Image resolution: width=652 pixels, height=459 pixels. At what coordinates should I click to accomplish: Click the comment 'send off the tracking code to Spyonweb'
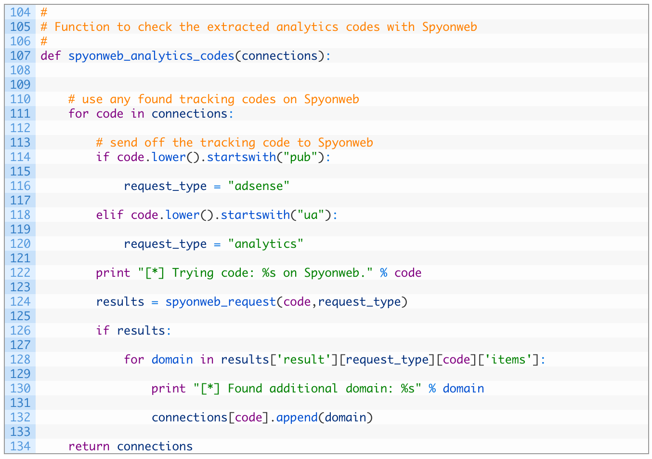(x=235, y=143)
